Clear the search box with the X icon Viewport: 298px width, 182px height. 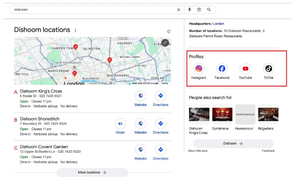178,10
